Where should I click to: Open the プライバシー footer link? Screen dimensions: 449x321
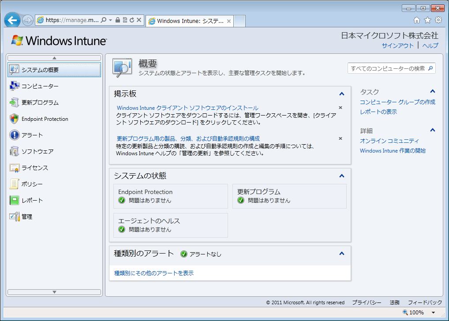[367, 302]
